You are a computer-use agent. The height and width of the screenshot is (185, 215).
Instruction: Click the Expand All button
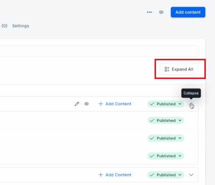(x=179, y=69)
